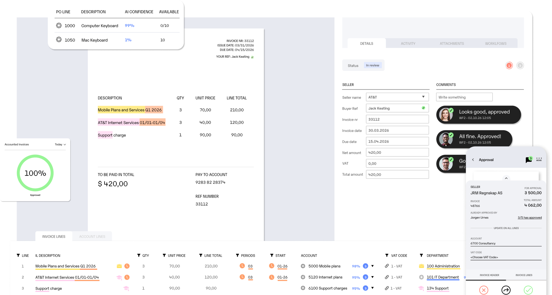The image size is (552, 295).
Task: Open the 6700 Consultancy account field
Action: 506,243
